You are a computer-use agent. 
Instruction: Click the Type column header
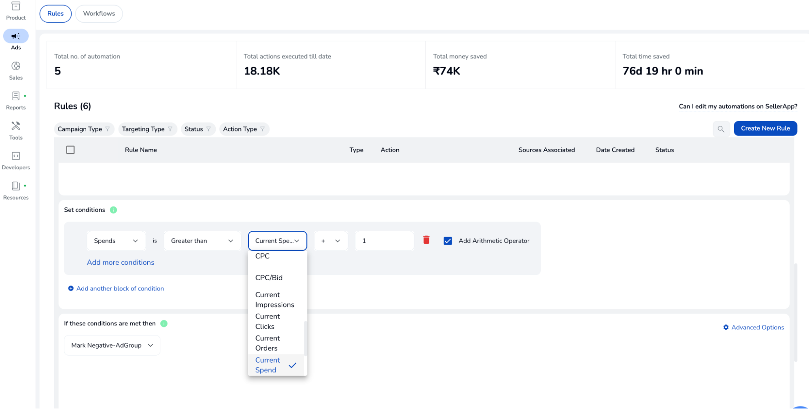(x=356, y=150)
